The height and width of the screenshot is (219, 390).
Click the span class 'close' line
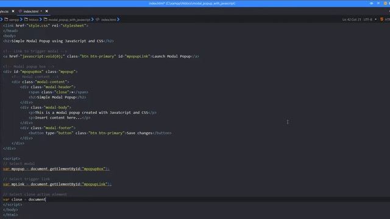point(58,92)
